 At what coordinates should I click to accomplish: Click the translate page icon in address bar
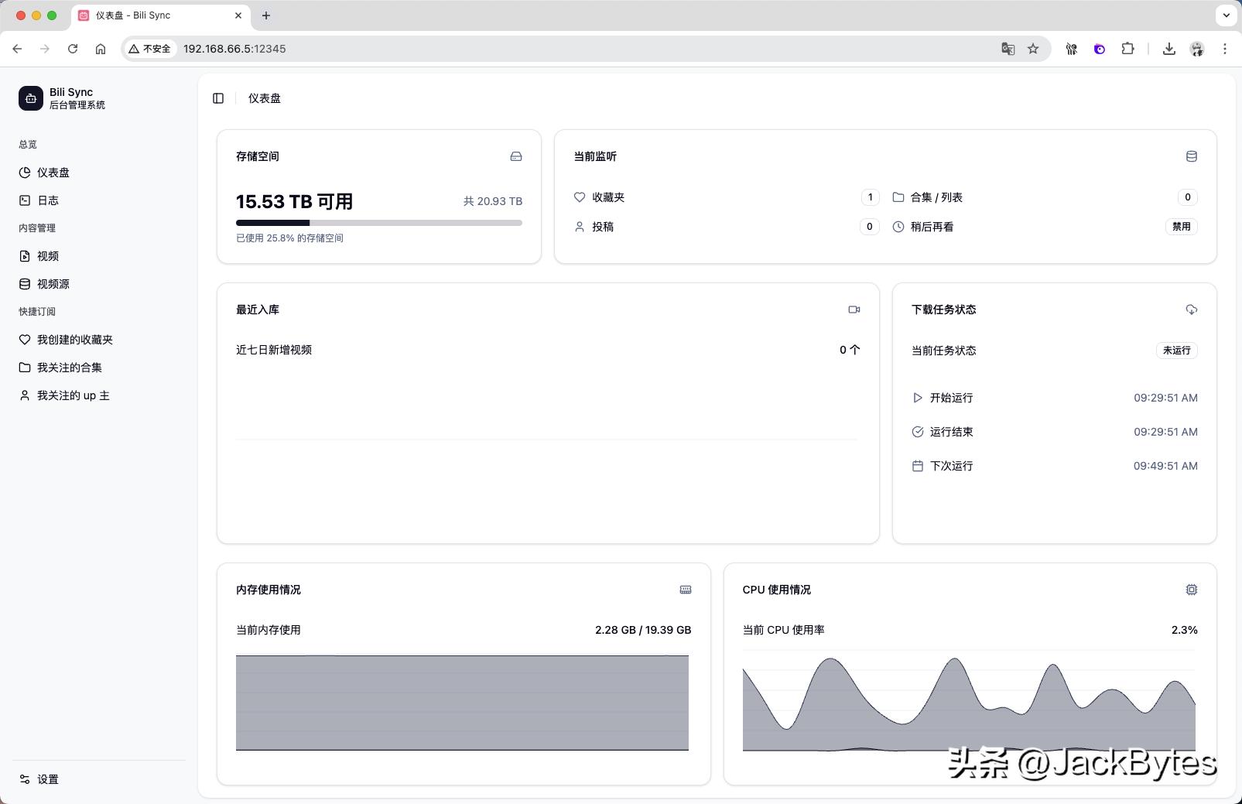[1008, 49]
